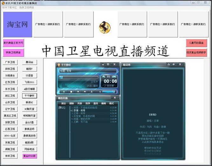212x166 pixels.
Task: Click the main window title bar icon
Action: pyautogui.click(x=3, y=3)
